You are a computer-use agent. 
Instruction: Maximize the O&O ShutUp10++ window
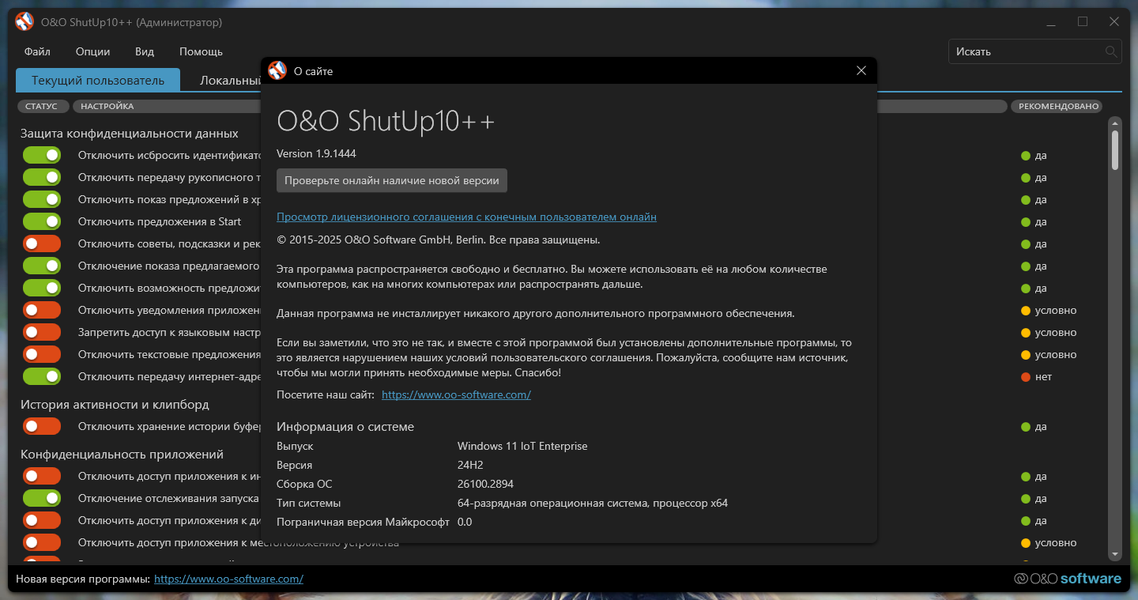click(1083, 22)
